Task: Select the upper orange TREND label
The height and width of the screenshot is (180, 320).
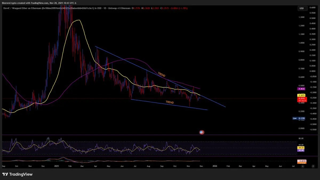Action: (162, 75)
